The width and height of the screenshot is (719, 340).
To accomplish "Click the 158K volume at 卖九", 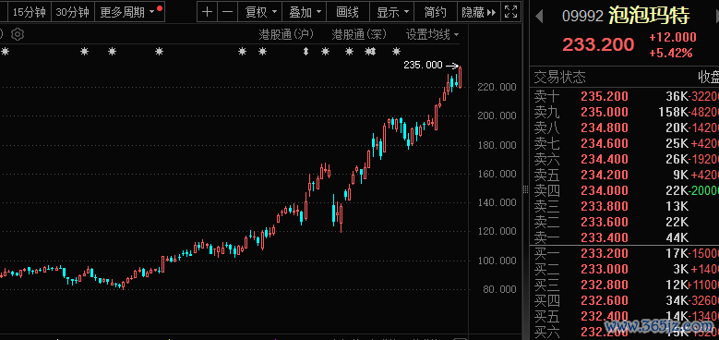I will [x=674, y=112].
